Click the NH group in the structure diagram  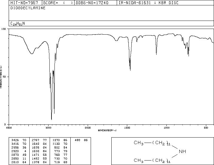[x=182, y=151]
